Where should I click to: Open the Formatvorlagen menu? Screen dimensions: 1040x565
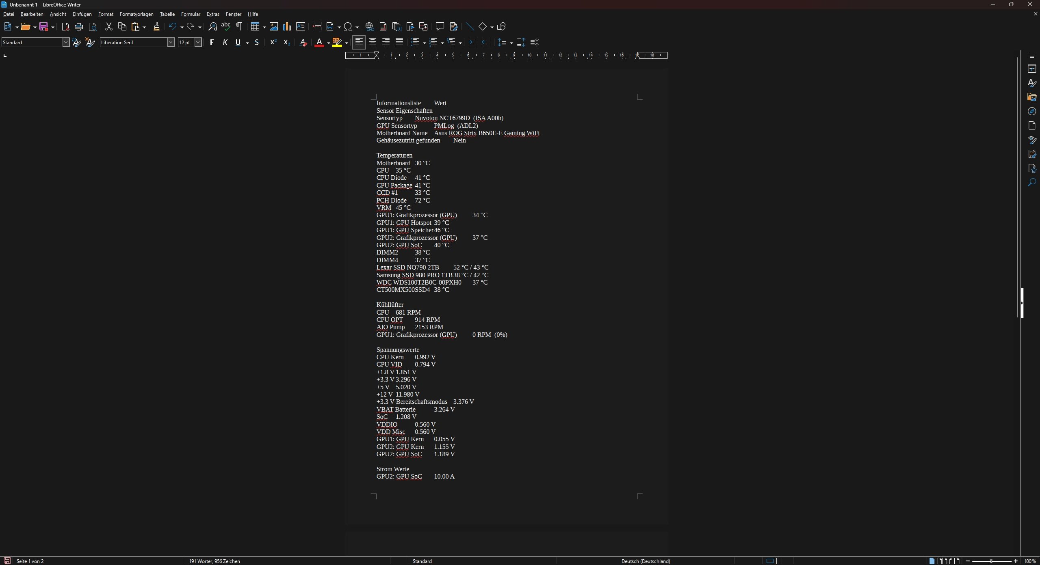click(136, 14)
